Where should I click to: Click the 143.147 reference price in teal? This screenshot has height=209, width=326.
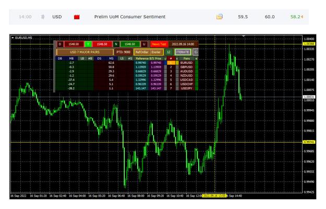click(x=141, y=88)
